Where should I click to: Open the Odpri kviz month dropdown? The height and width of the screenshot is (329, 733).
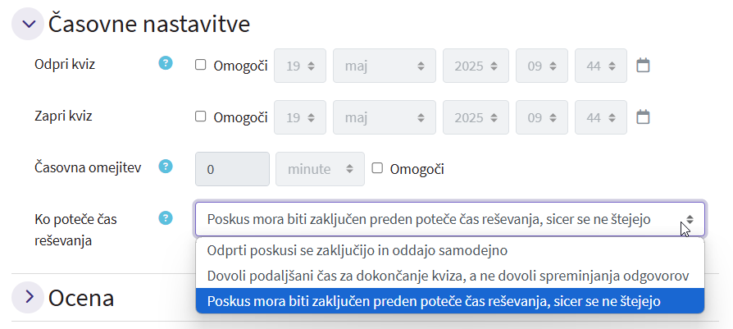385,66
